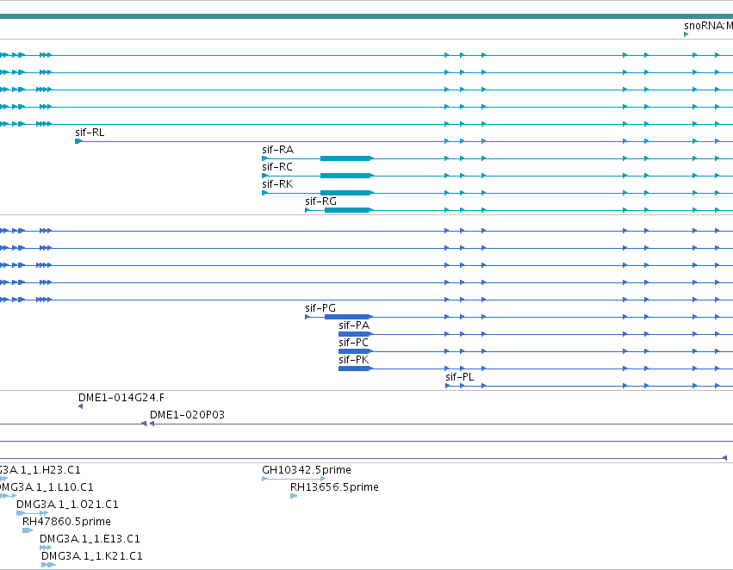
Task: Click the DME1-020P03 purple arrow glyph
Action: pyautogui.click(x=152, y=424)
